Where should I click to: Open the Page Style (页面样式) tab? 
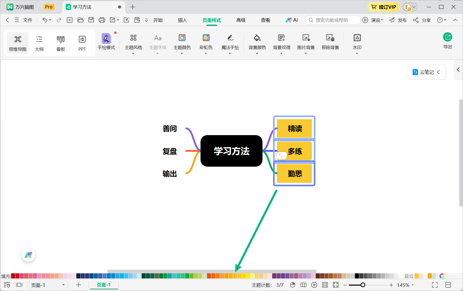pyautogui.click(x=212, y=20)
